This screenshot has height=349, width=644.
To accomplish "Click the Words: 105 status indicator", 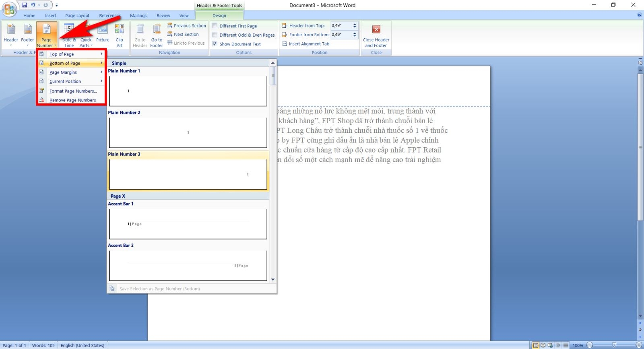I will 43,345.
